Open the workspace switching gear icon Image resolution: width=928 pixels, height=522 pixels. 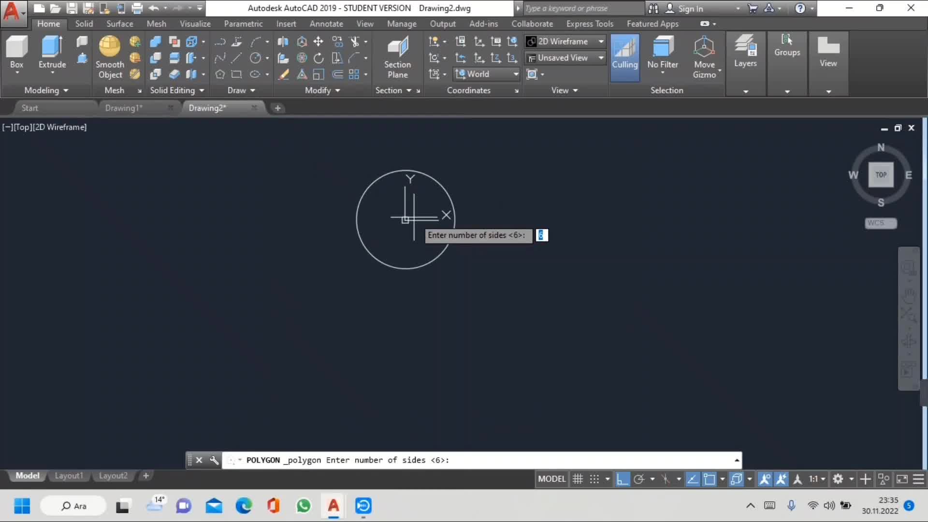[x=838, y=479]
